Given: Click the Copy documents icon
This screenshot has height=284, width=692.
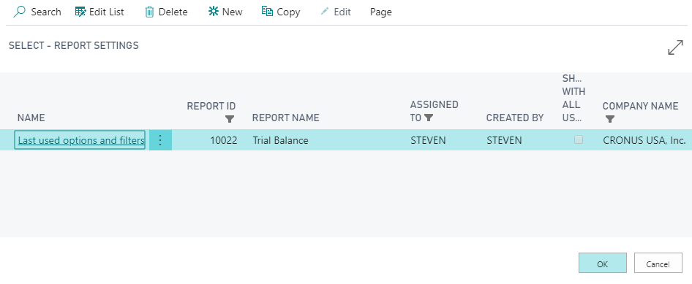Looking at the screenshot, I should pyautogui.click(x=267, y=12).
